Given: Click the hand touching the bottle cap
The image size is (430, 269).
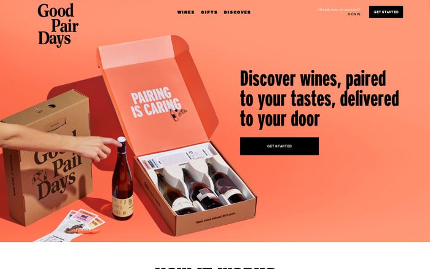Looking at the screenshot, I should 59,142.
